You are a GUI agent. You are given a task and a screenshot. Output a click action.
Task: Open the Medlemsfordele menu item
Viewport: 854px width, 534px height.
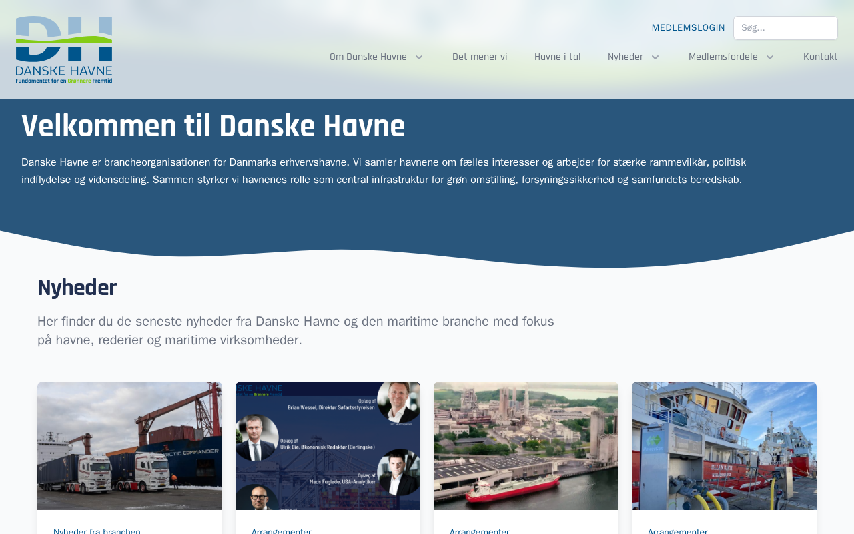[723, 57]
